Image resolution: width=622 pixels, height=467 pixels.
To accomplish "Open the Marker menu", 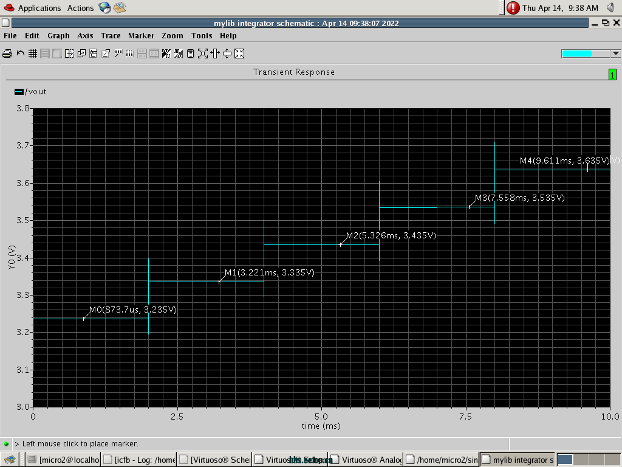I will pos(141,36).
